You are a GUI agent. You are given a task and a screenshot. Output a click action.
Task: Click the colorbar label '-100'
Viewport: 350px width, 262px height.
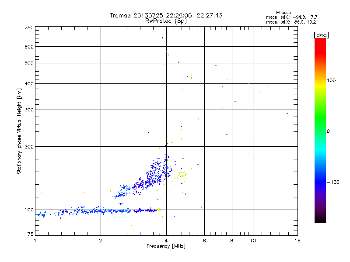(x=333, y=182)
